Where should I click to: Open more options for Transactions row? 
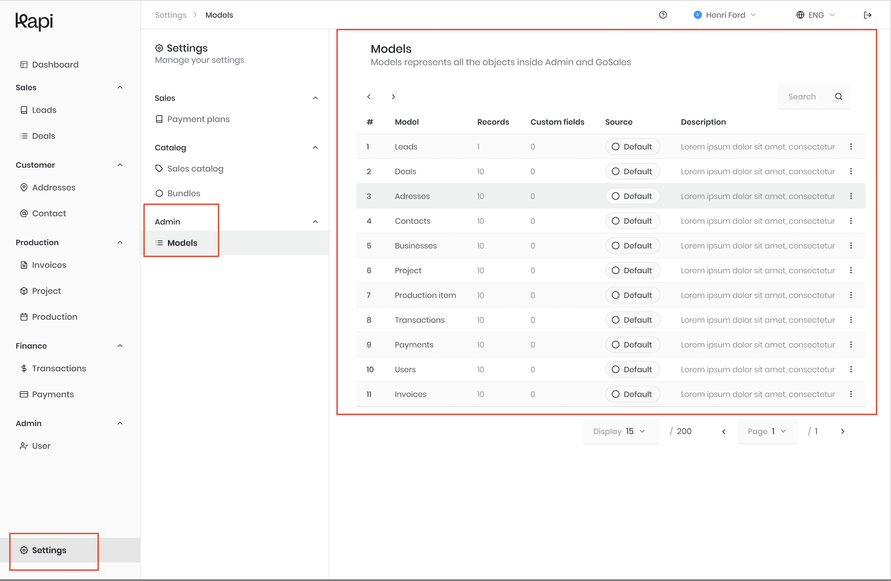pyautogui.click(x=851, y=320)
